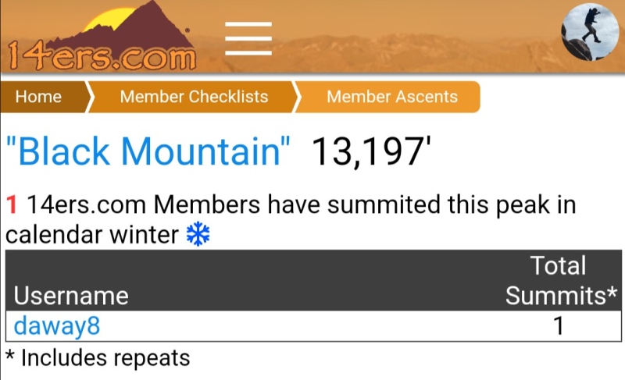Select the Member Ascents breadcrumb
Screen dimensions: 625x380
tap(392, 97)
